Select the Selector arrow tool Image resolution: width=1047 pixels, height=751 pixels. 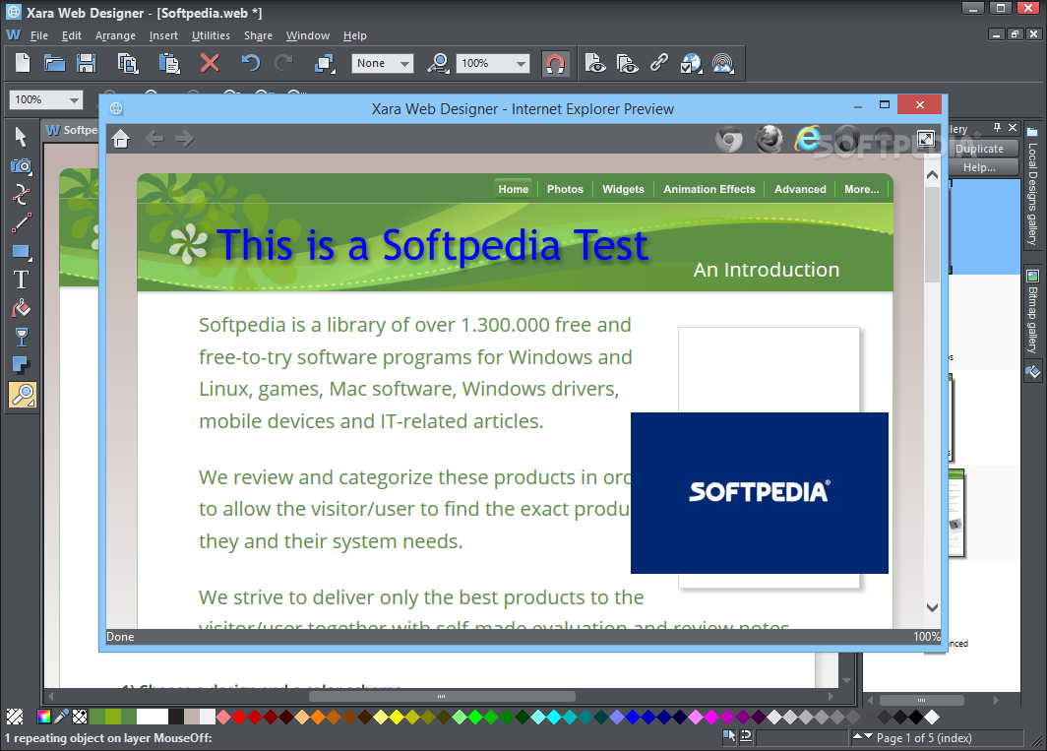click(x=21, y=136)
